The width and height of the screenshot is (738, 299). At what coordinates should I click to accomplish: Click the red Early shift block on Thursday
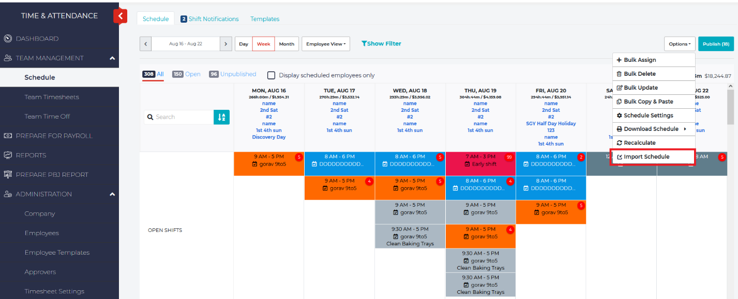(x=480, y=160)
